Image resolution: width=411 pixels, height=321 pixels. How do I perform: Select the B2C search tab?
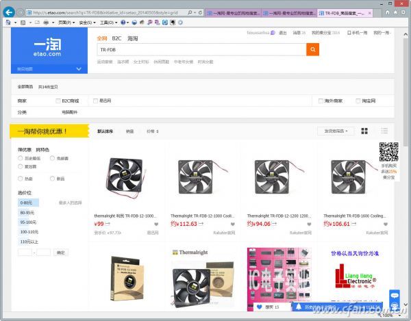pyautogui.click(x=116, y=38)
